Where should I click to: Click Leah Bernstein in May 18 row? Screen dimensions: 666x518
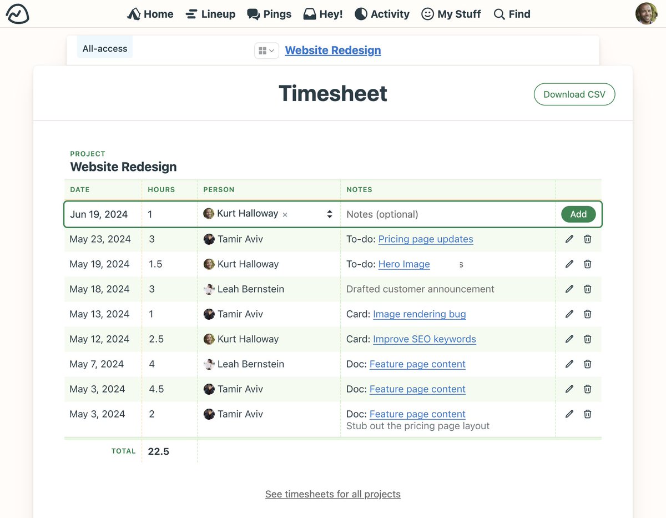coord(251,289)
